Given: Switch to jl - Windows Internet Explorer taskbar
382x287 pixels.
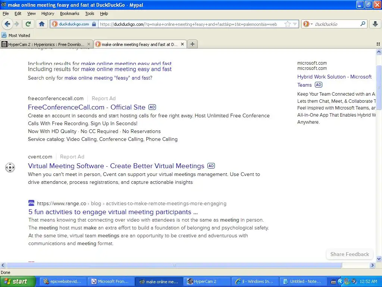Looking at the screenshot, I should 254,281.
